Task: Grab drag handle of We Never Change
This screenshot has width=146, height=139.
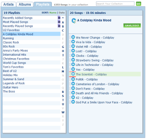Action: point(70,37)
